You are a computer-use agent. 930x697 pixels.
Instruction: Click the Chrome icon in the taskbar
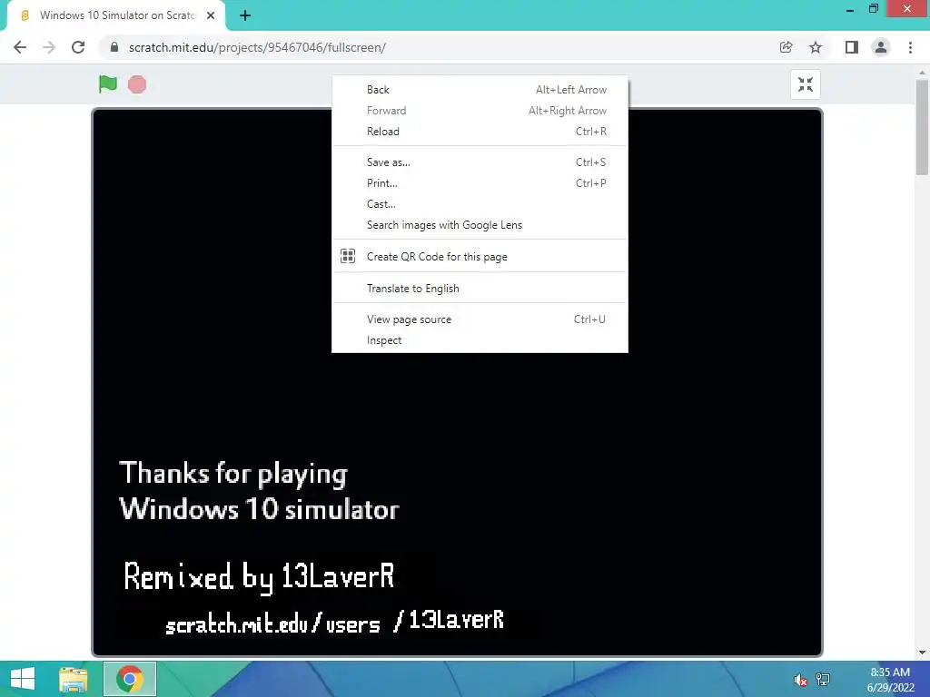click(x=130, y=679)
